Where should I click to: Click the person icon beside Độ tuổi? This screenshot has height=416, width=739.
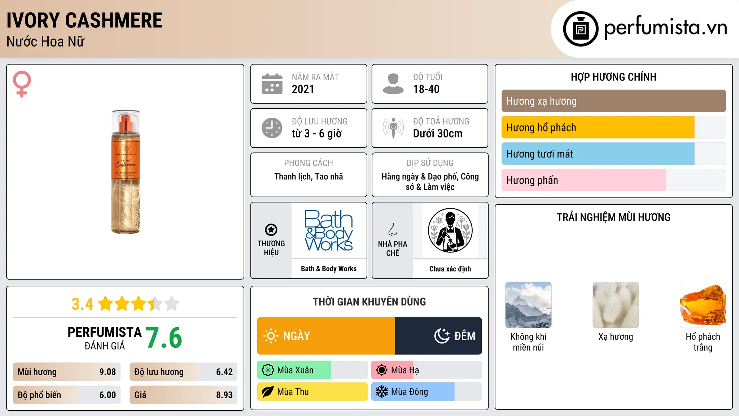(393, 84)
